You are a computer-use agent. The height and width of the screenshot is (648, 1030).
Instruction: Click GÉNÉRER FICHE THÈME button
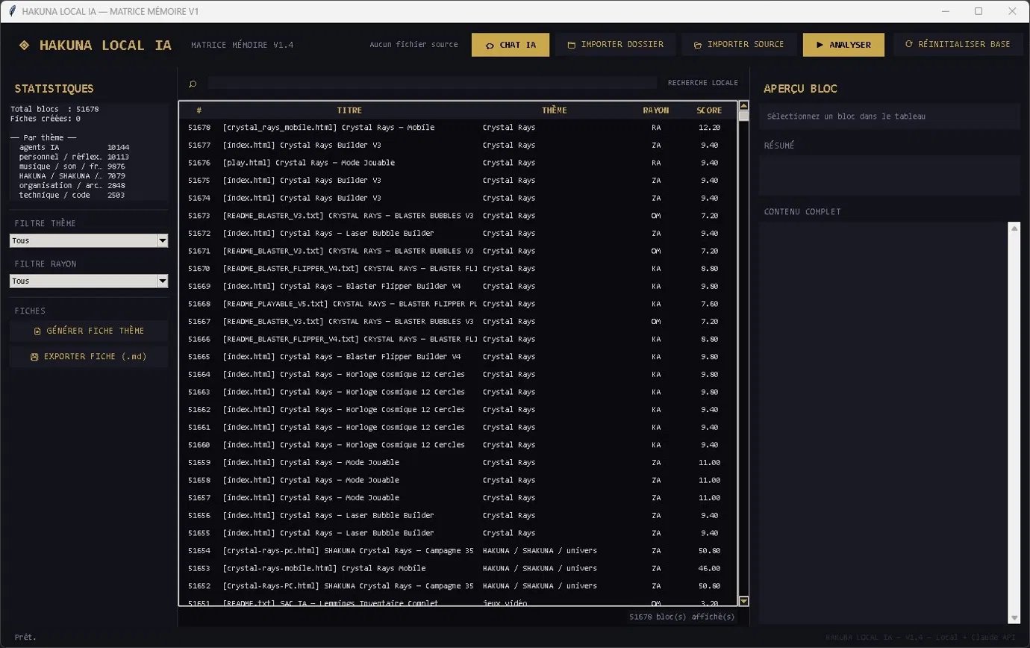click(89, 331)
